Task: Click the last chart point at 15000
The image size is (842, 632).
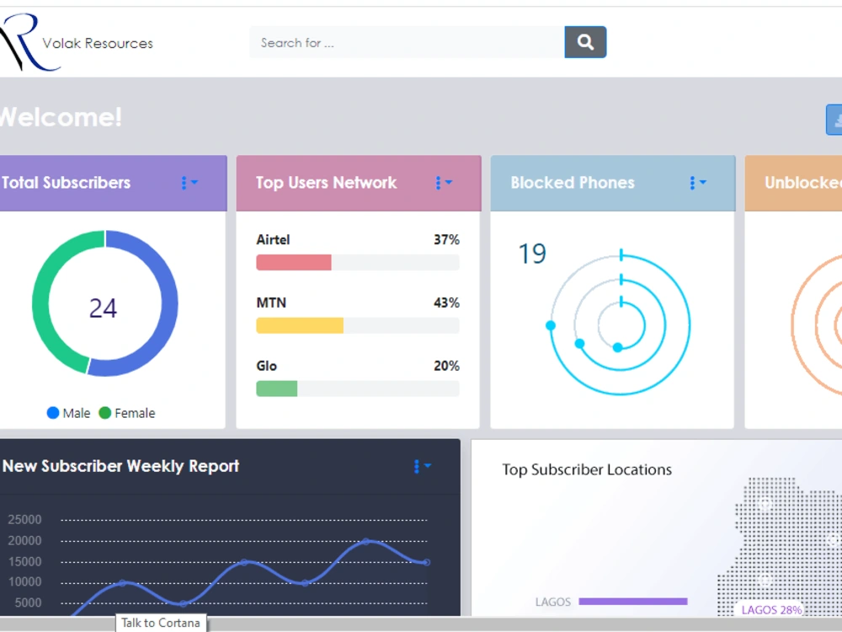Action: (x=426, y=562)
